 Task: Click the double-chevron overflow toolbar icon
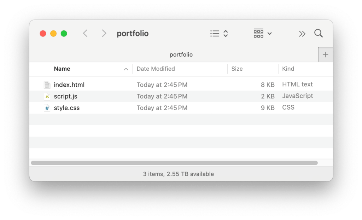point(302,33)
